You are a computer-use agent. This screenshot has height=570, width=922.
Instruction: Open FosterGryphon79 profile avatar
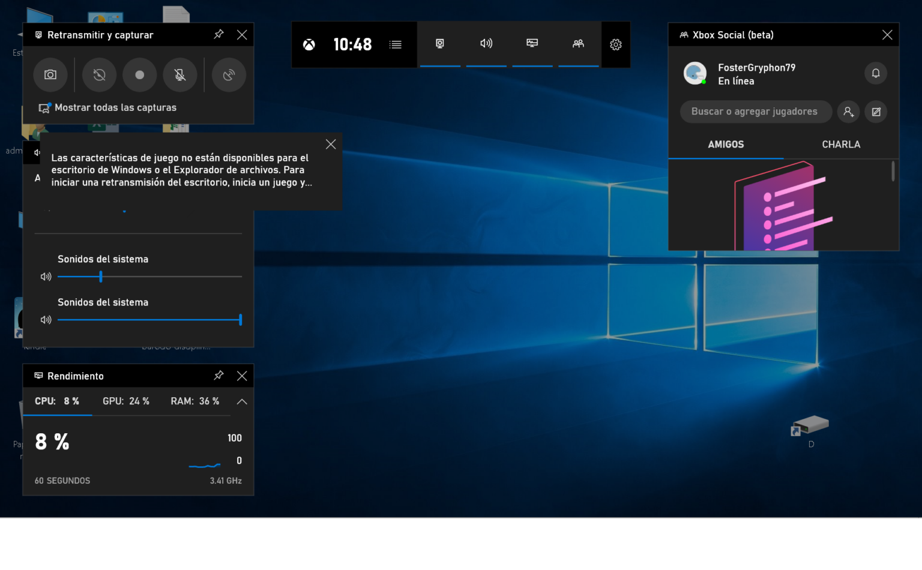[x=695, y=73]
